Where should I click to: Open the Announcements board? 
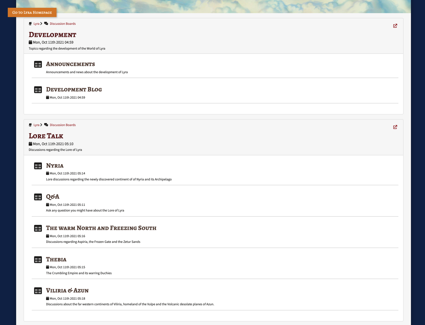pos(70,64)
